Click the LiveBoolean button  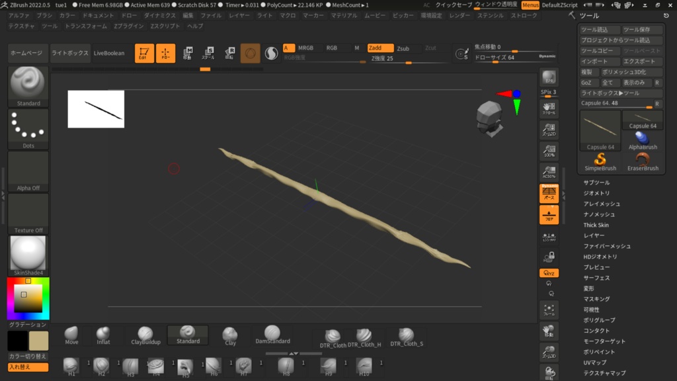point(109,53)
